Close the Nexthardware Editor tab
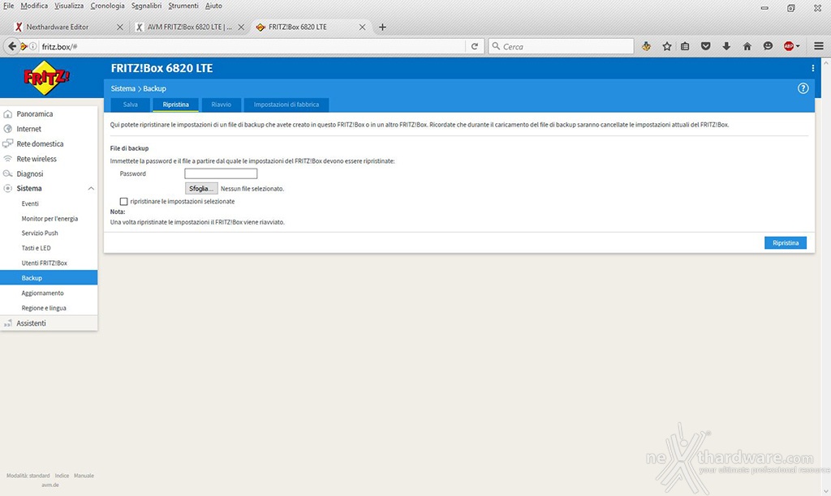 pos(120,27)
